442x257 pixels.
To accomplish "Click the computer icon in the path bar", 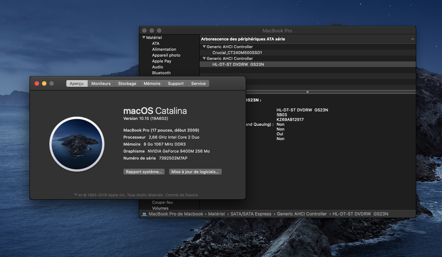I will [144, 214].
